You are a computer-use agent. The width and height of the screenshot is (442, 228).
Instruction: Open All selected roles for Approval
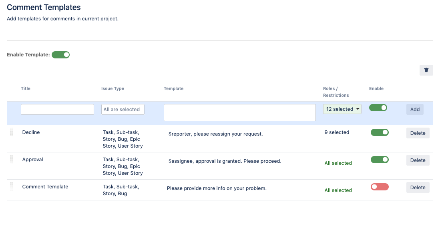coord(338,163)
